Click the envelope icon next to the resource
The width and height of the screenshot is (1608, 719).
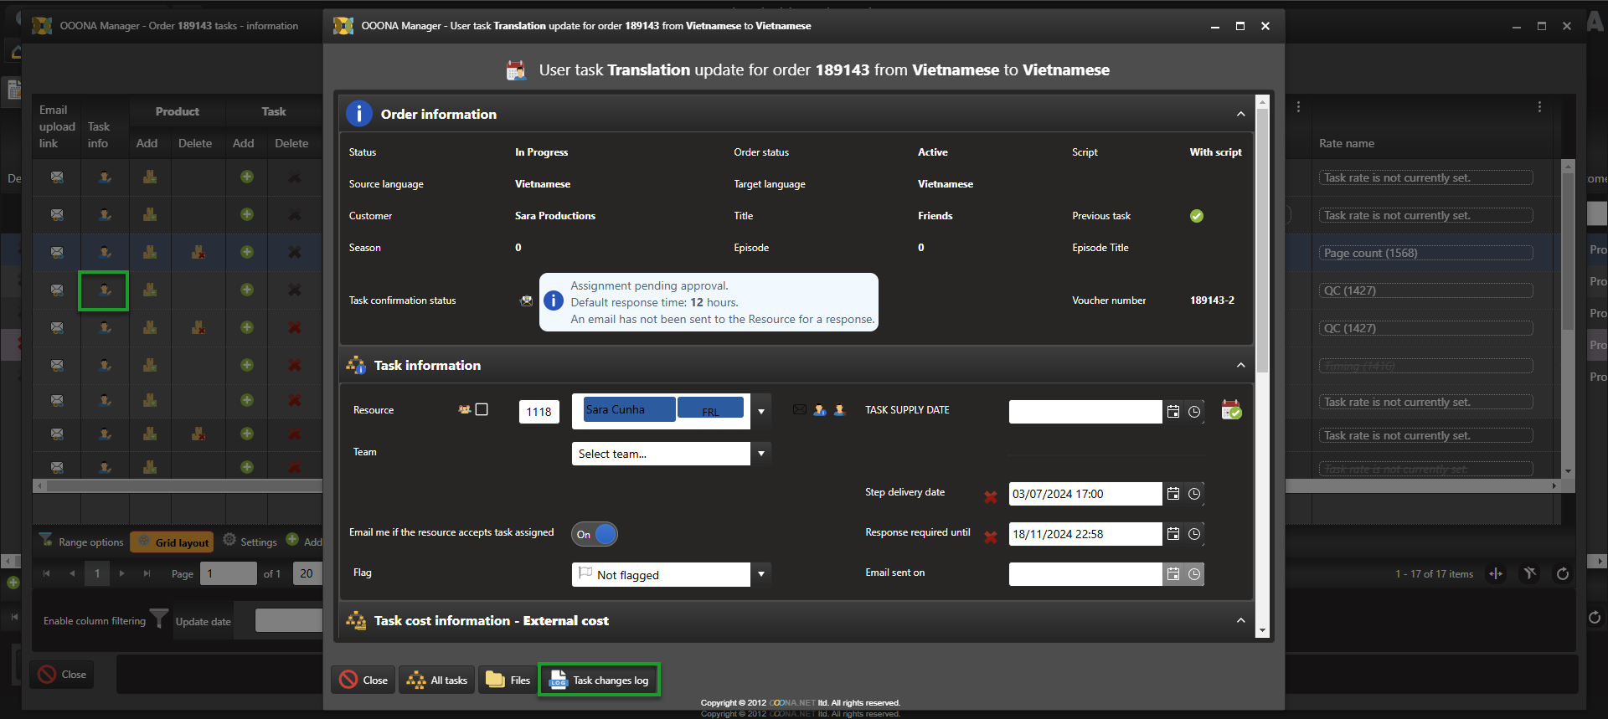[x=800, y=410]
